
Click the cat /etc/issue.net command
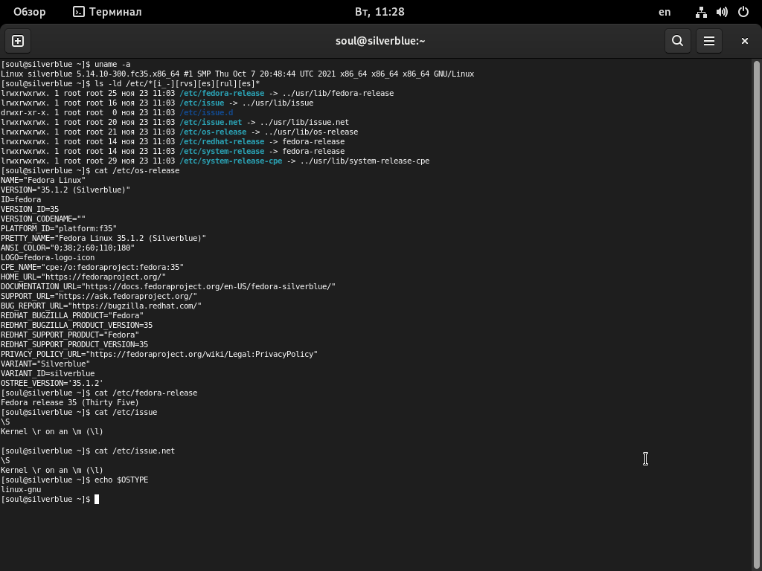point(135,451)
